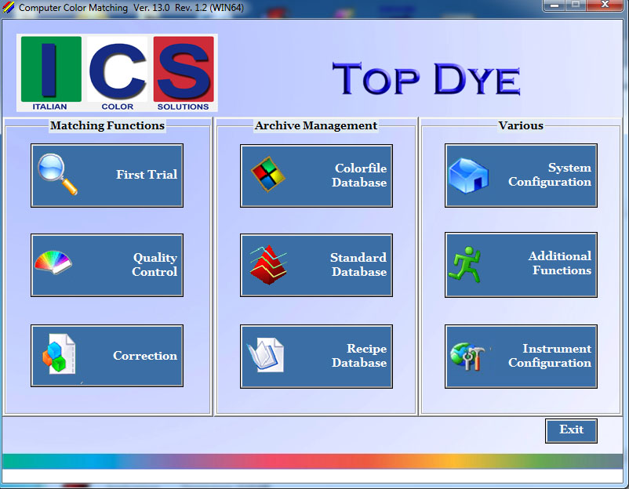The width and height of the screenshot is (629, 489).
Task: Click the Exit button
Action: click(571, 430)
